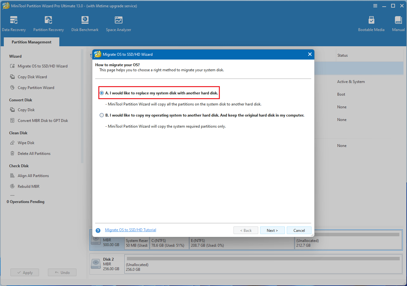
Task: Click the help icon in the wizard dialog
Action: click(98, 230)
